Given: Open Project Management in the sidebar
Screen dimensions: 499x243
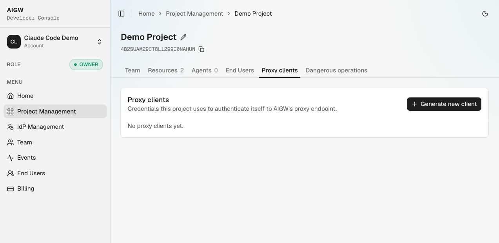Looking at the screenshot, I should (x=55, y=112).
